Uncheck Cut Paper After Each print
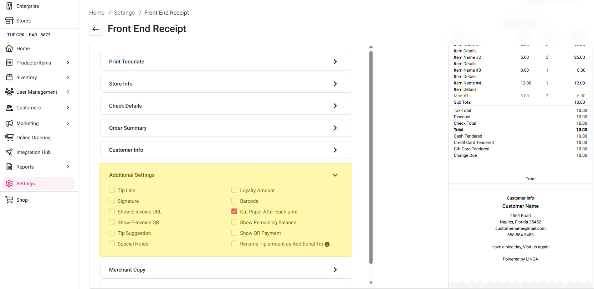Image resolution: width=594 pixels, height=289 pixels. click(x=234, y=212)
